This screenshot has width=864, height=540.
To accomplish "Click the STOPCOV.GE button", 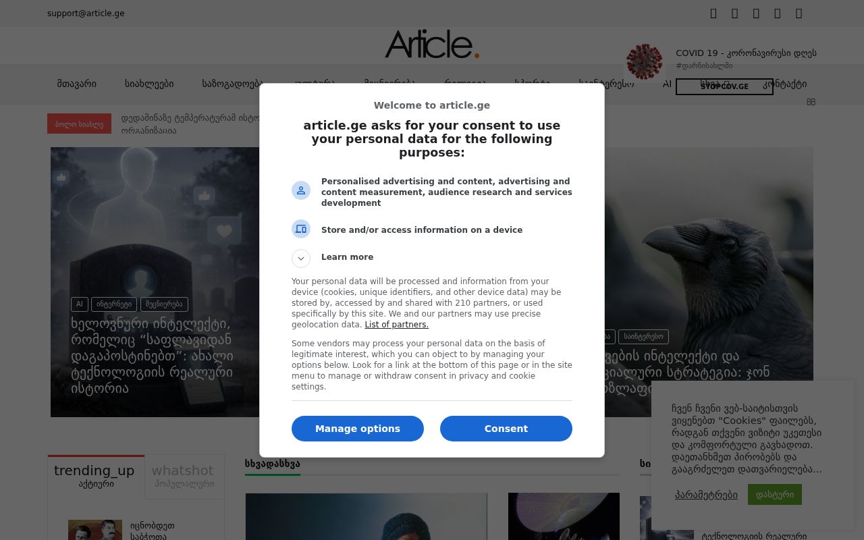I will point(724,86).
